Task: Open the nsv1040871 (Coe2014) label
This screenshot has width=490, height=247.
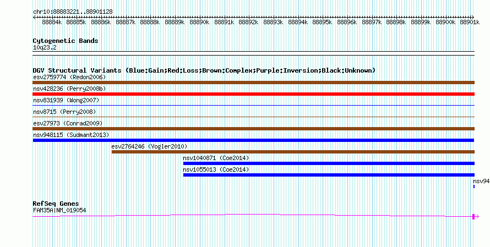Action: [216, 158]
